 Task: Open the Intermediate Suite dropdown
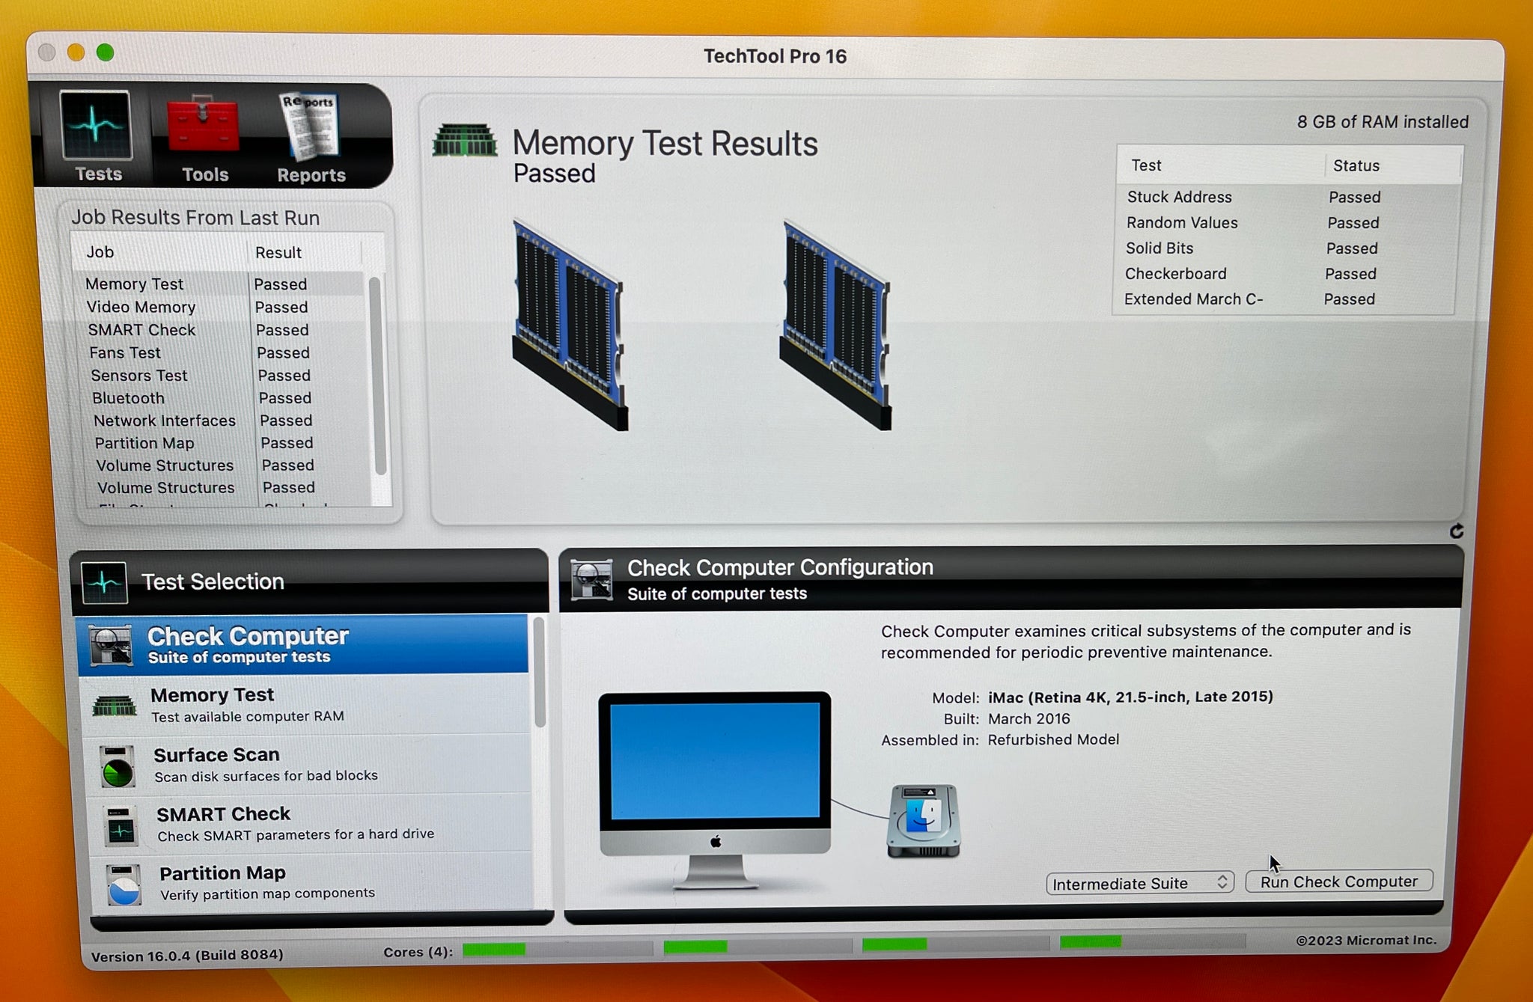click(x=1139, y=883)
